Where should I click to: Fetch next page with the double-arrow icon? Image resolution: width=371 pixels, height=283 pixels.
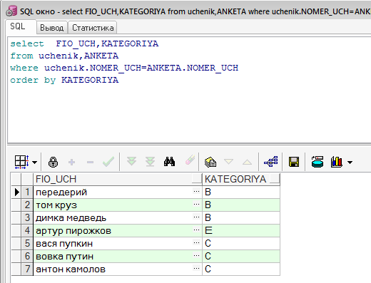[131, 162]
